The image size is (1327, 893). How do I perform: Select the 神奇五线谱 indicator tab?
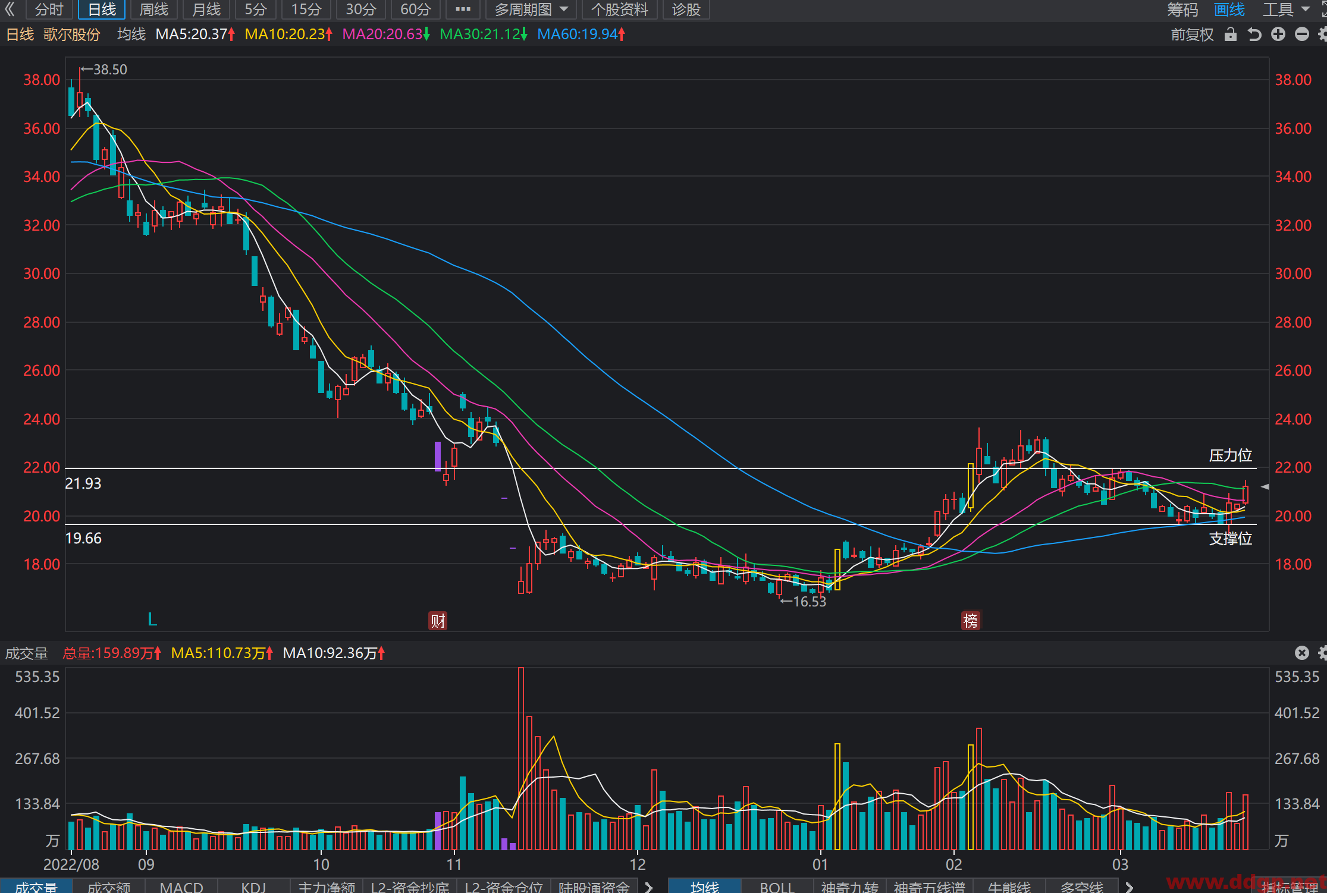pyautogui.click(x=930, y=886)
